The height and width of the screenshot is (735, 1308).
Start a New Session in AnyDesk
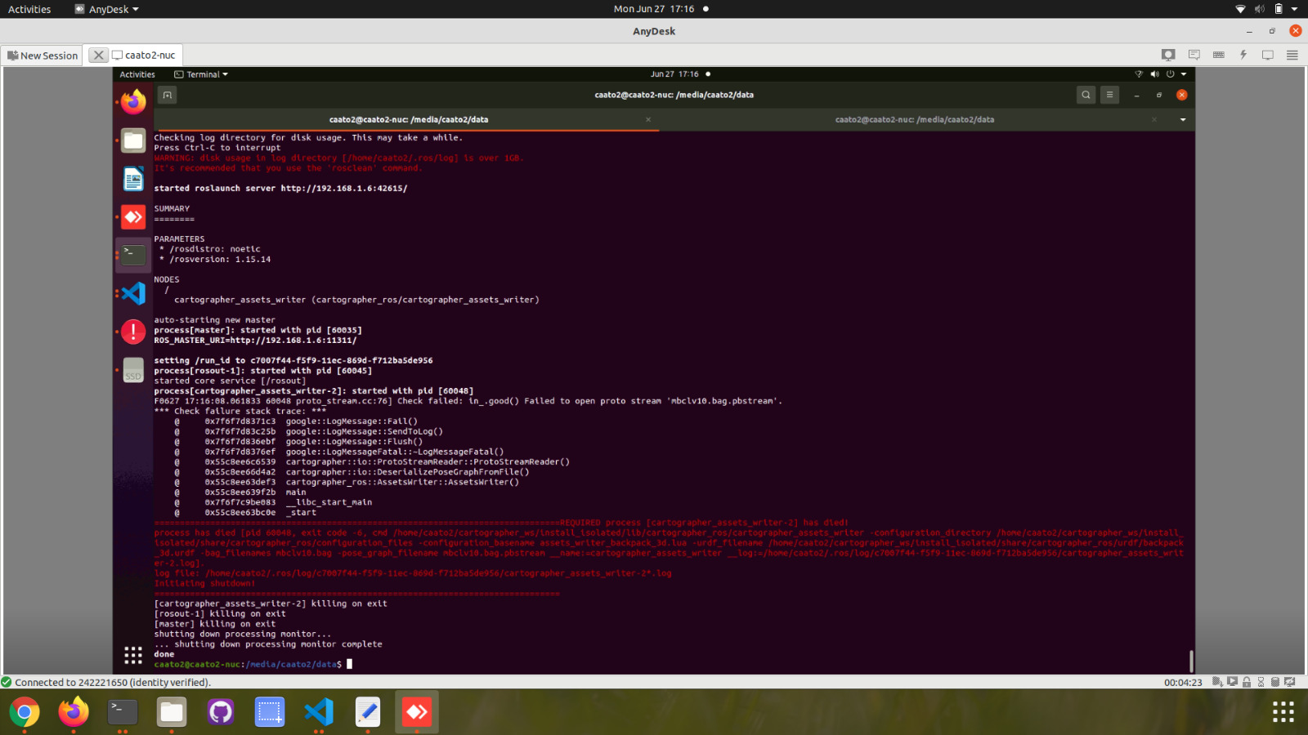click(42, 55)
